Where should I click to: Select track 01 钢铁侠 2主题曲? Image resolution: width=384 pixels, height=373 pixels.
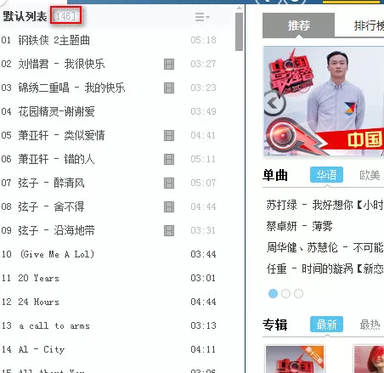(x=54, y=40)
